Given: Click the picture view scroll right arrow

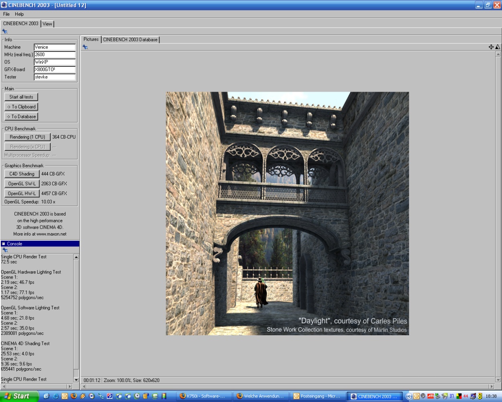Looking at the screenshot, I should tap(492, 386).
